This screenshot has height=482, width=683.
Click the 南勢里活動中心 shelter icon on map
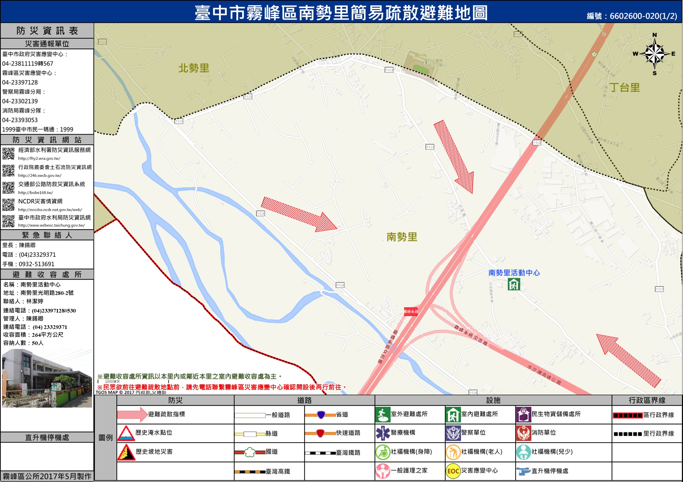coord(514,285)
